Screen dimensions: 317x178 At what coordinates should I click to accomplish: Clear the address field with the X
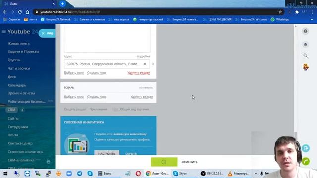(x=145, y=64)
